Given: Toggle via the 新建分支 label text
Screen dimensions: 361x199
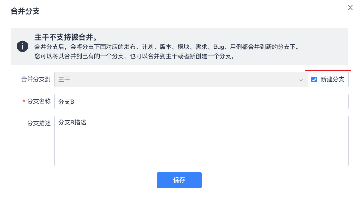Looking at the screenshot, I should [x=332, y=80].
